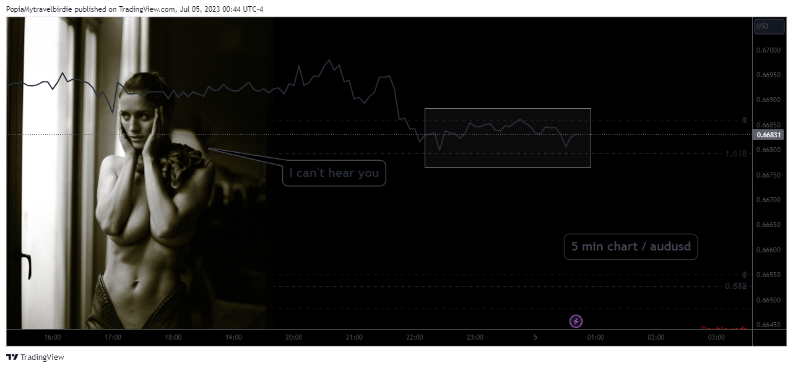
Task: Click the day 5 date label on time axis
Action: click(x=535, y=337)
